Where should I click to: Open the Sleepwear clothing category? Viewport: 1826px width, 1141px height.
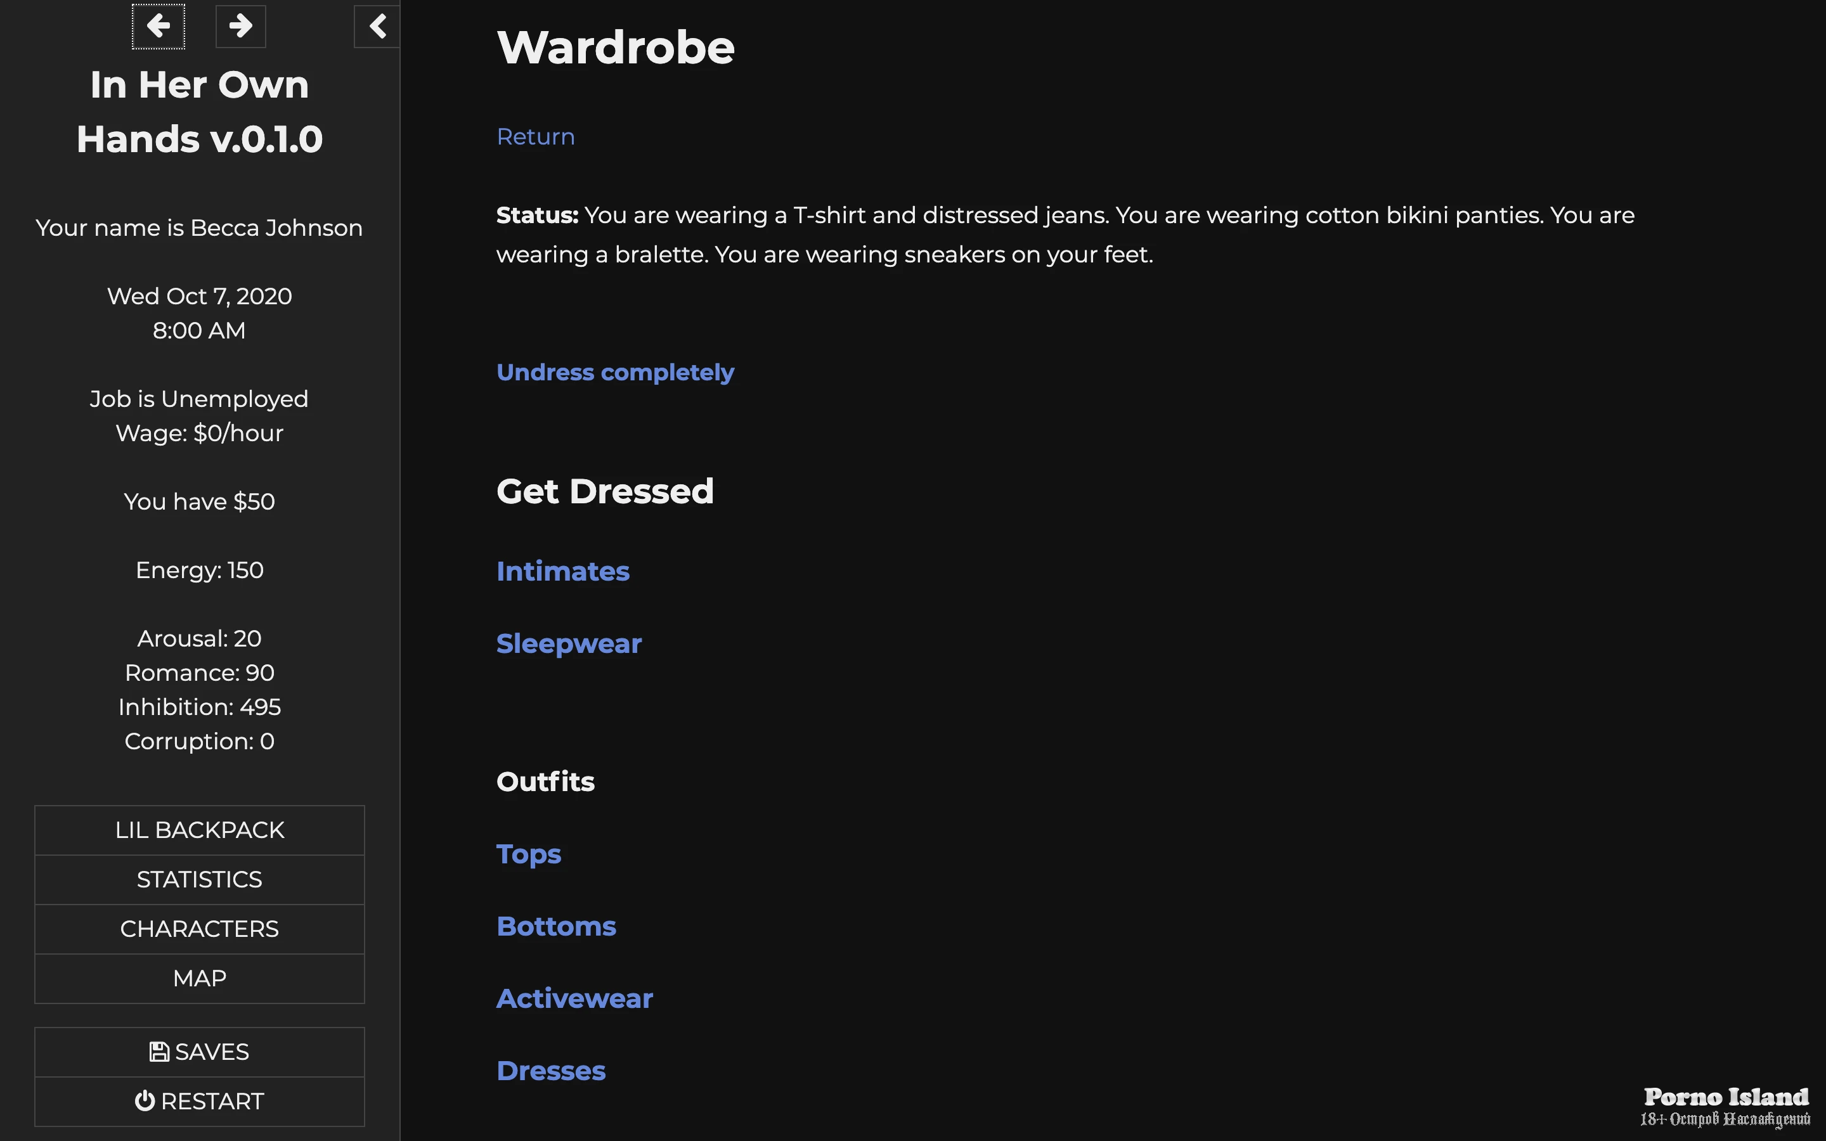568,643
